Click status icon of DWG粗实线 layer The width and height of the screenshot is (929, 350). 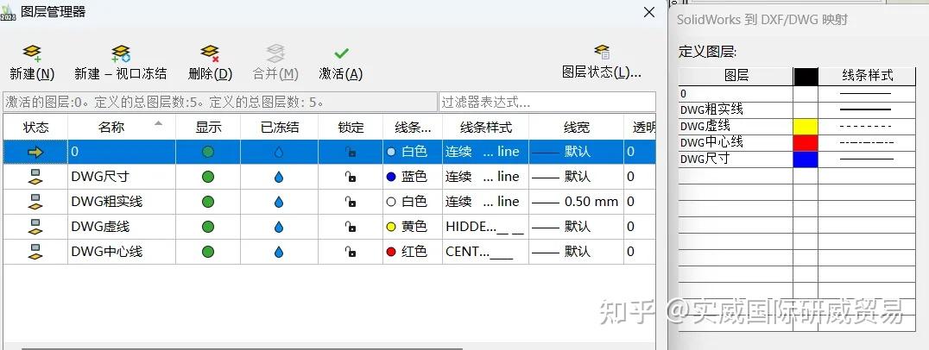35,202
